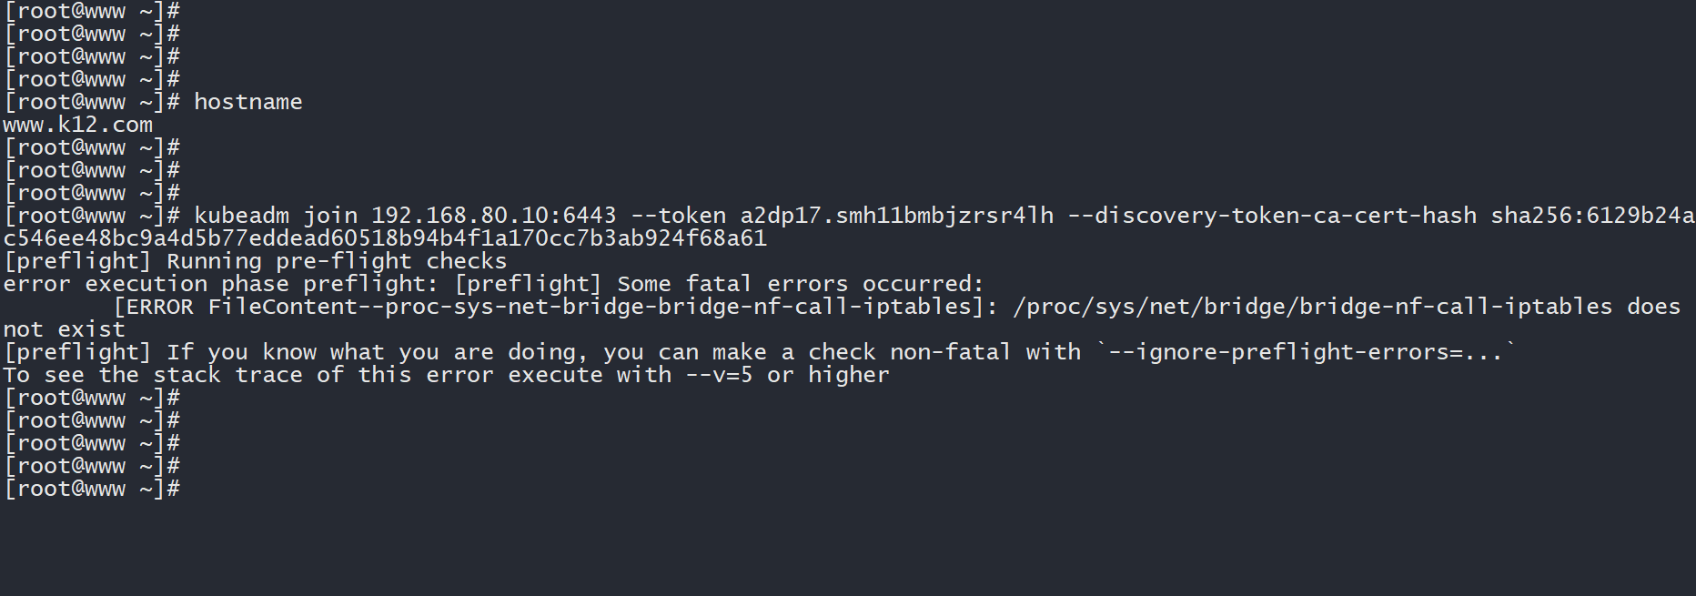Screen dimensions: 1696x596
Task: Click the text Some fatal errors occurred
Action: (x=801, y=284)
